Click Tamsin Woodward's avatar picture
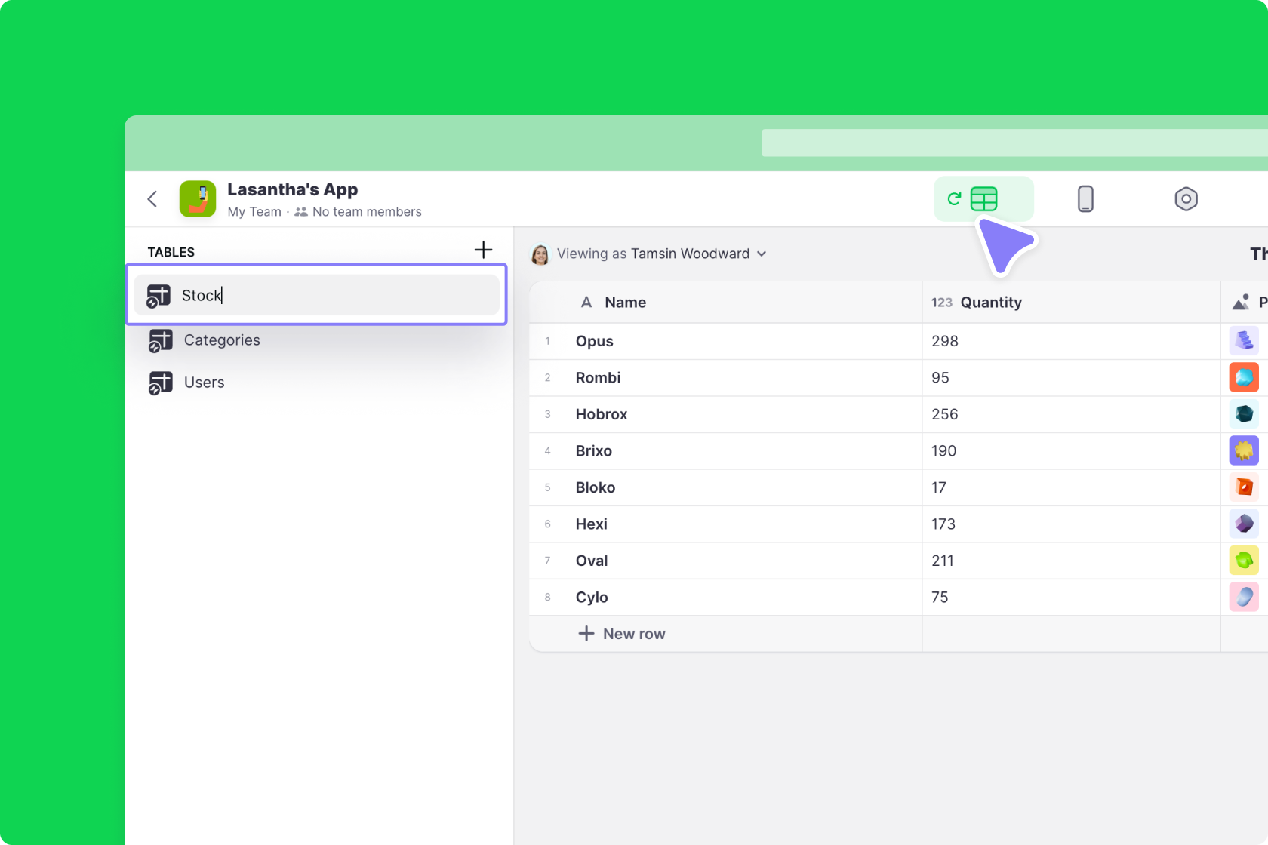This screenshot has width=1268, height=845. click(x=540, y=254)
